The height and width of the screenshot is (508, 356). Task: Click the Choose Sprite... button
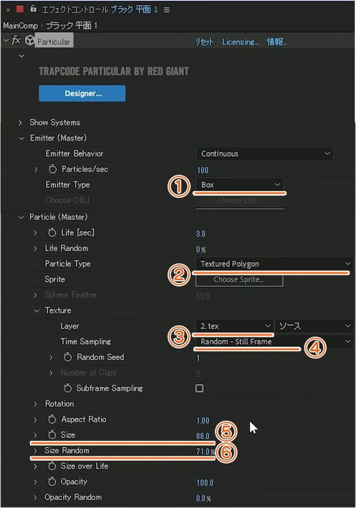239,280
